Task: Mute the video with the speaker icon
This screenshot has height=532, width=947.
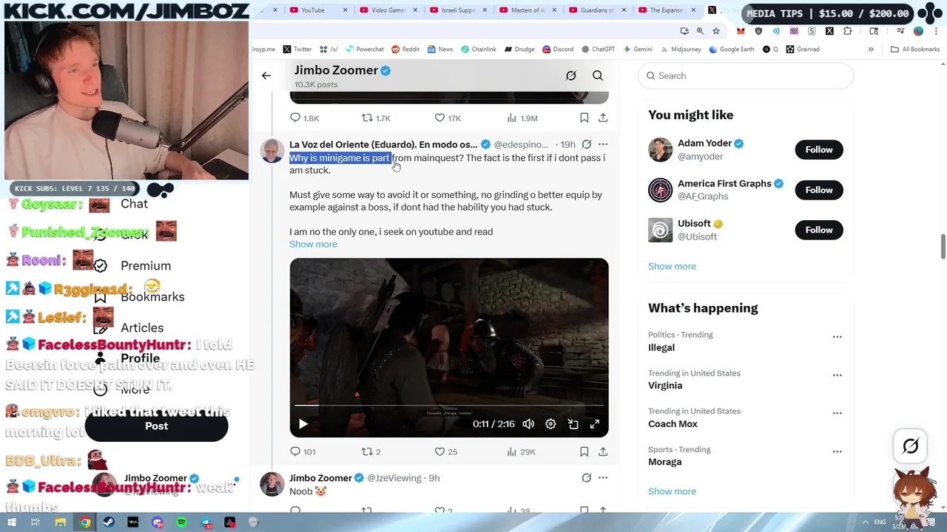Action: (528, 424)
